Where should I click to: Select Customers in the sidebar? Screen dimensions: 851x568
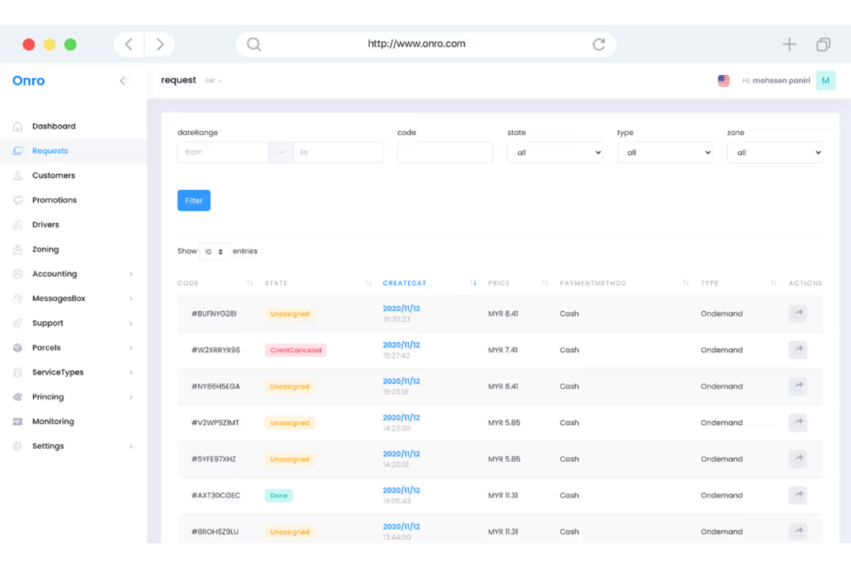[x=53, y=175]
